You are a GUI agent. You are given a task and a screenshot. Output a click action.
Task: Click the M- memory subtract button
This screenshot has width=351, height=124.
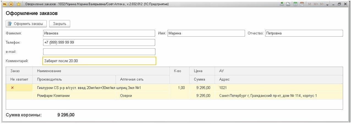tap(322, 4)
